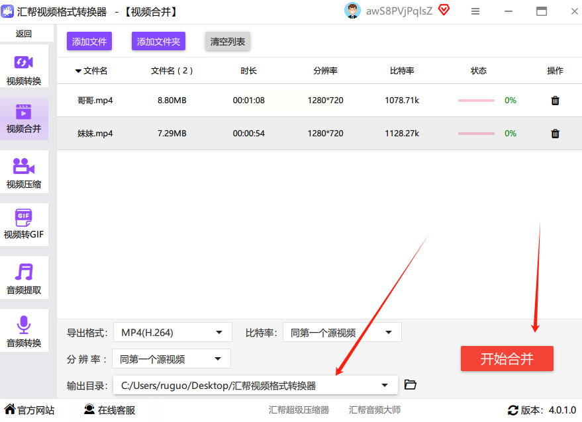Image resolution: width=582 pixels, height=422 pixels.
Task: Click the 0% status of 哥哥.mp4
Action: (510, 101)
